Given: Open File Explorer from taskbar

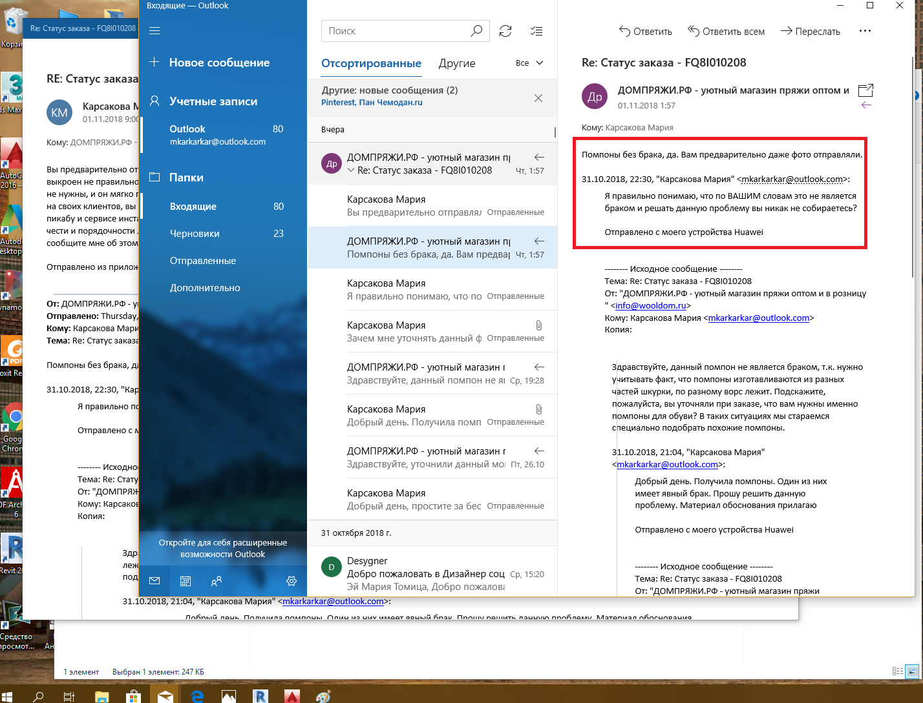Looking at the screenshot, I should point(101,697).
